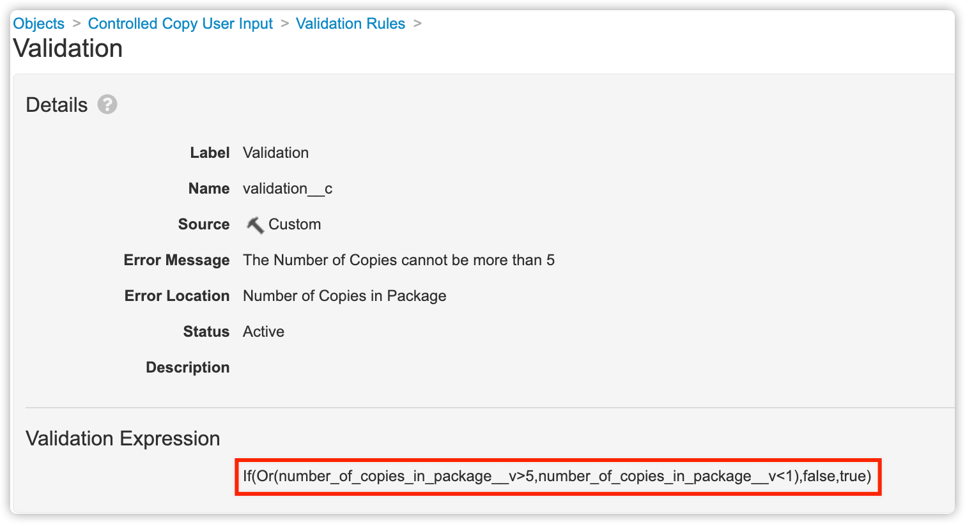
Task: Navigate to the Validation Rules breadcrumb link
Action: [x=350, y=24]
